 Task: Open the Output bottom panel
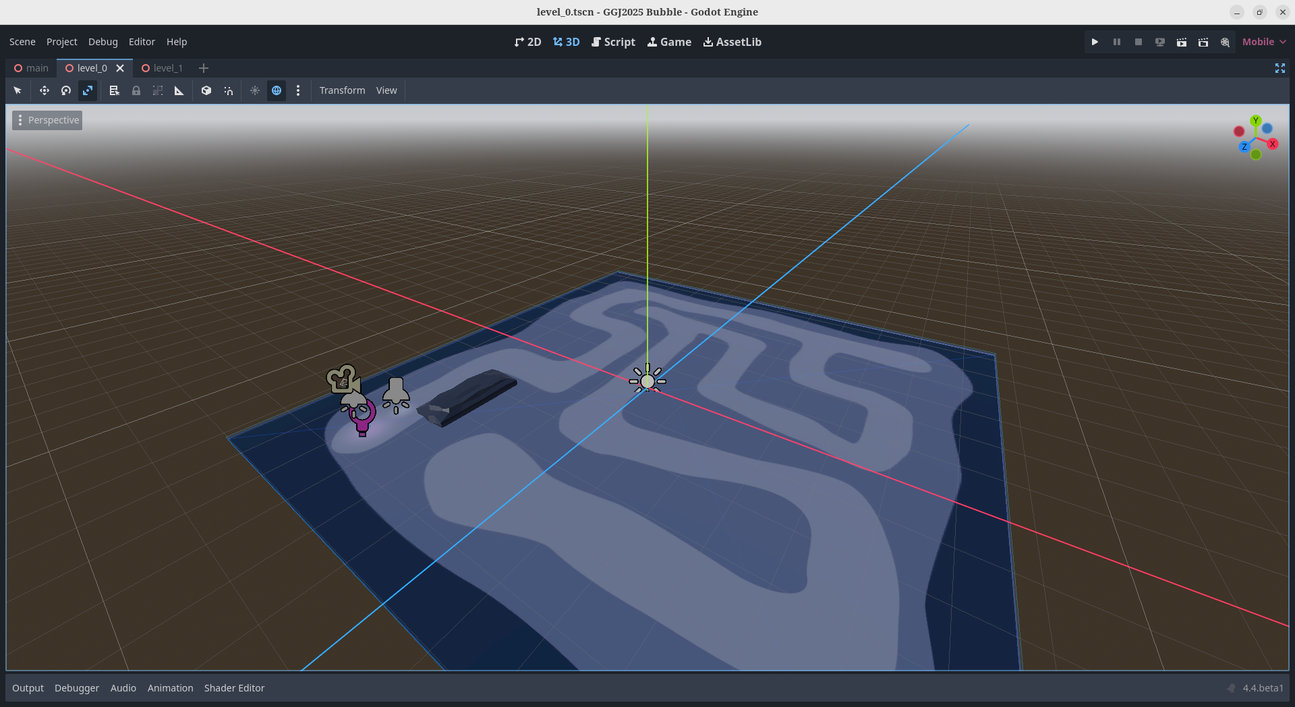[28, 688]
